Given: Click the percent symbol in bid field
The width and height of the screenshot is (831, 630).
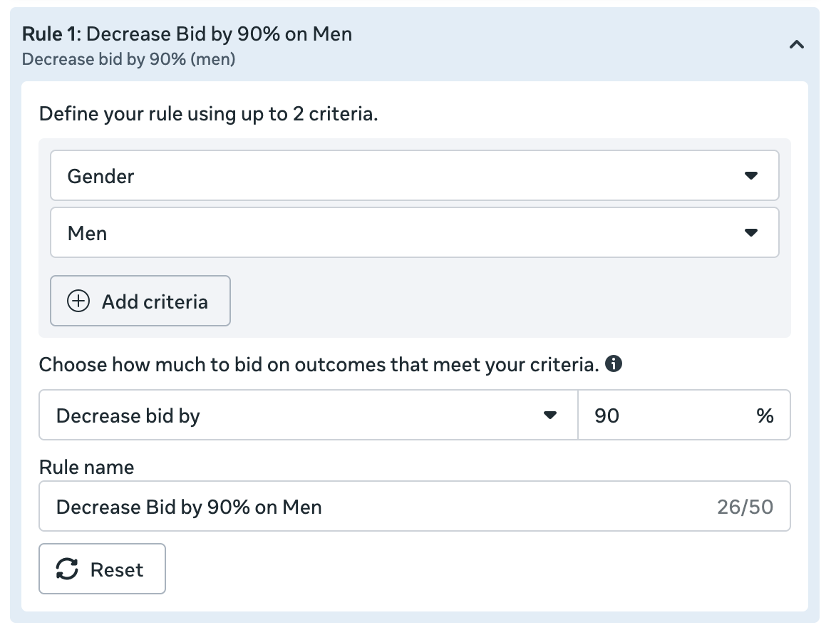Looking at the screenshot, I should [x=765, y=415].
